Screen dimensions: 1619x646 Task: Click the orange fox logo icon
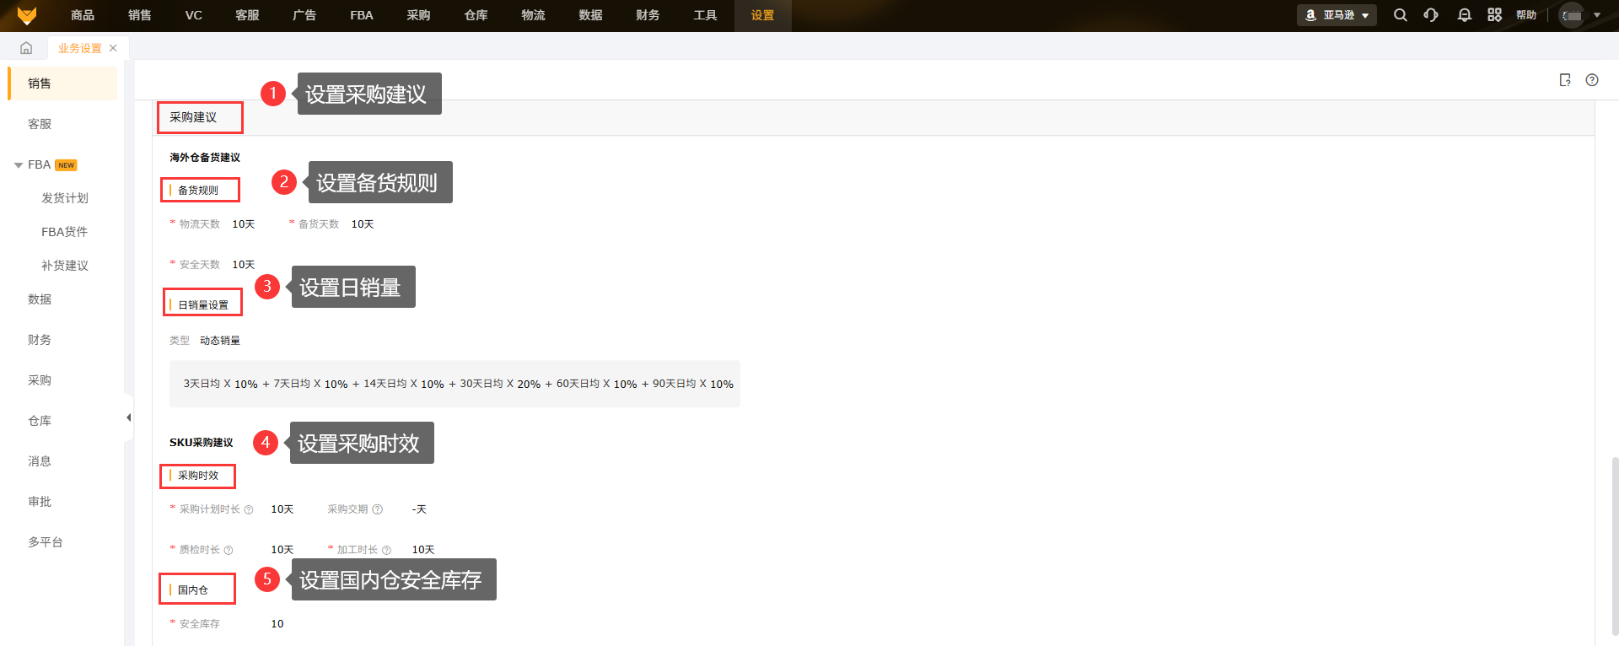tap(27, 15)
